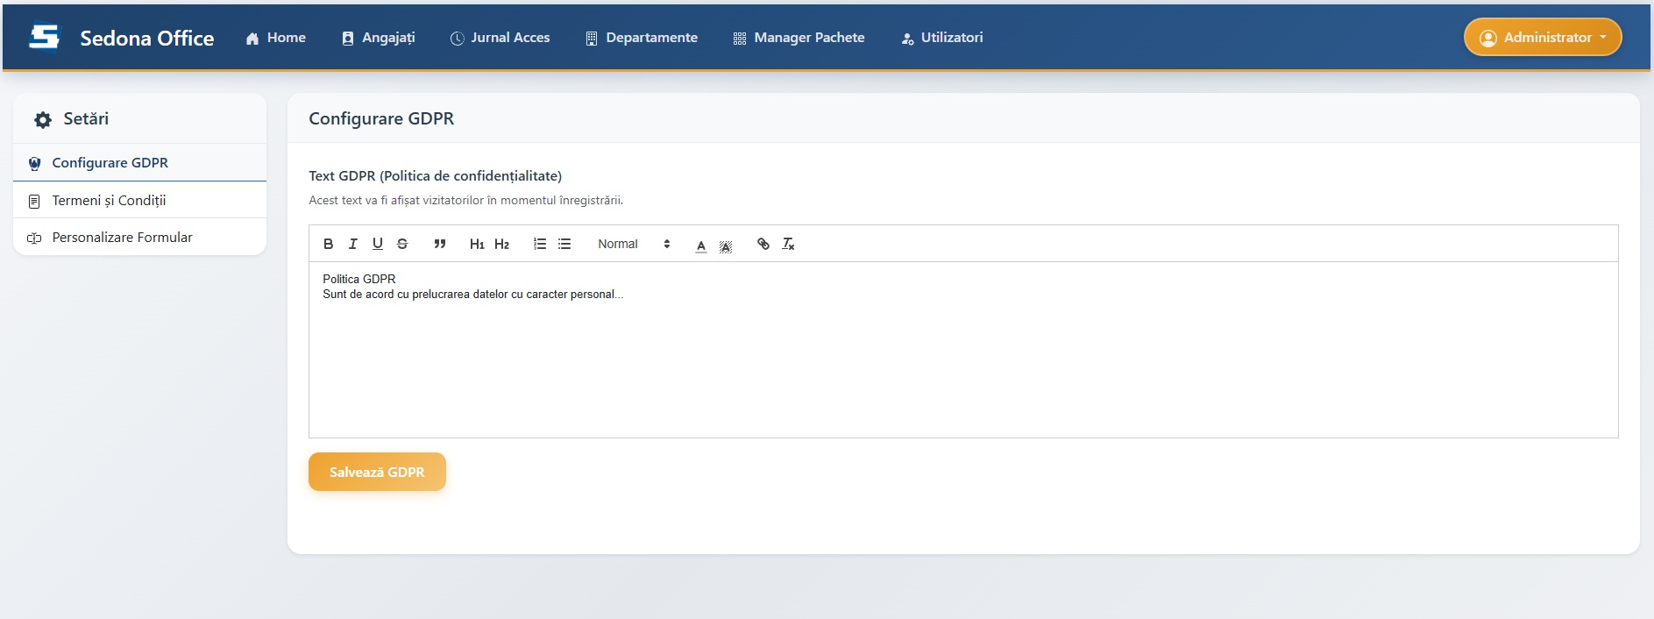Image resolution: width=1654 pixels, height=619 pixels.
Task: Open Termeni și Condiții settings section
Action: 109,201
